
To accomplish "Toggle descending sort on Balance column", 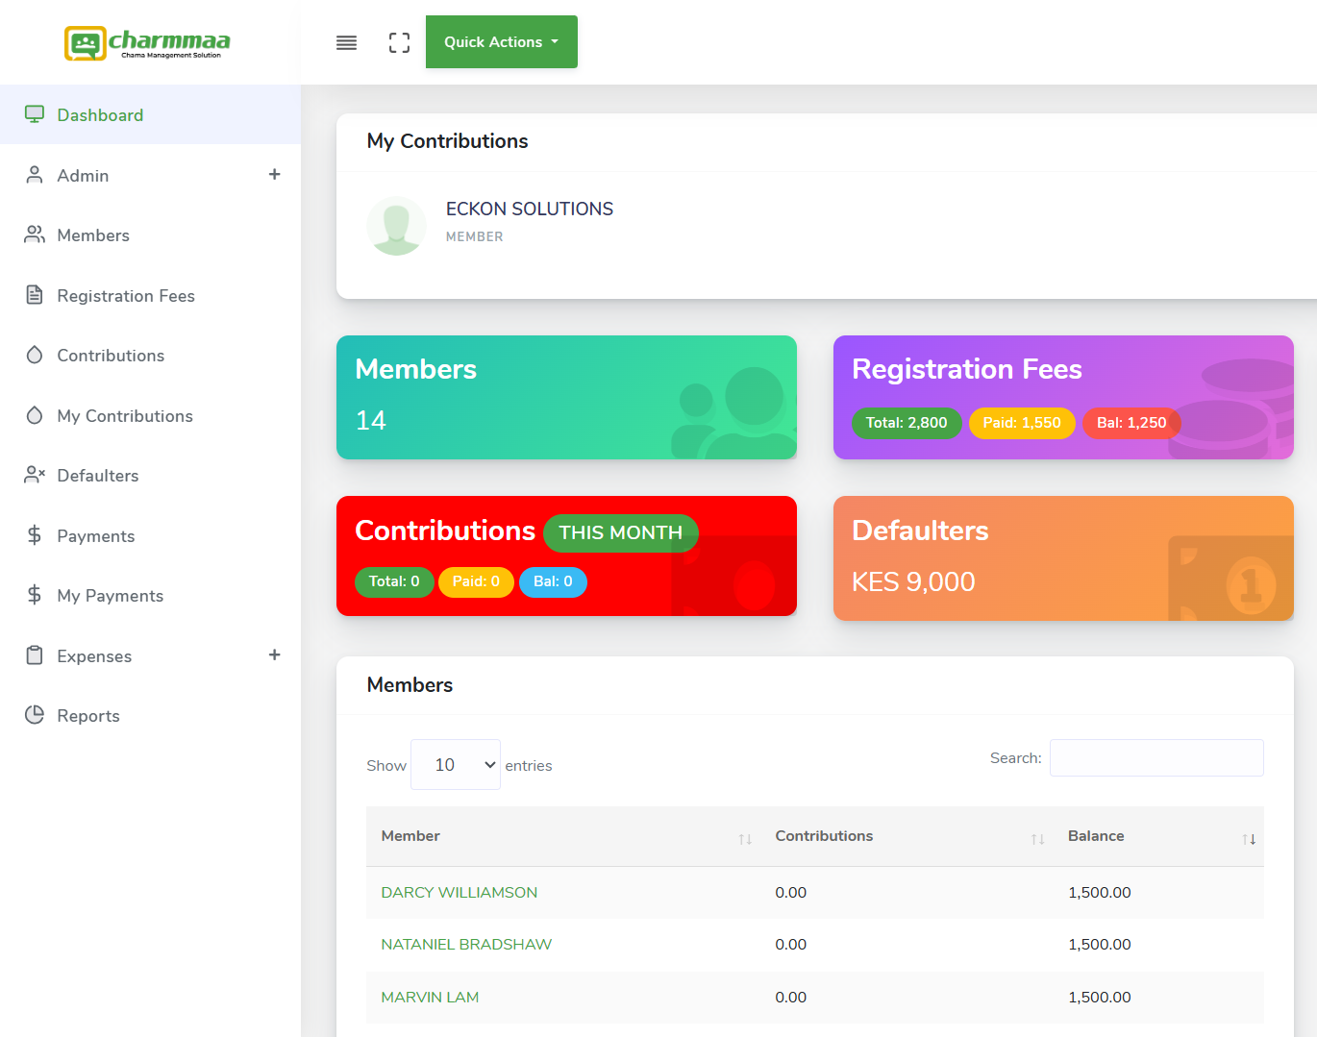I will (x=1250, y=838).
